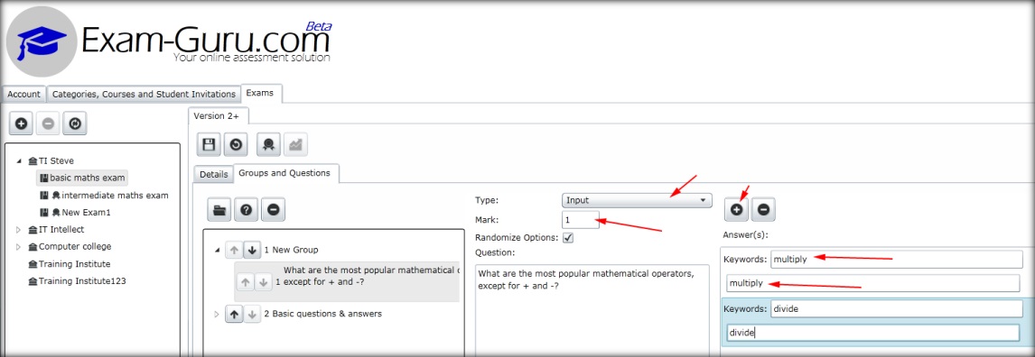Viewport: 1035px width, 357px height.
Task: Add a new question with the question mark icon
Action: tap(247, 209)
